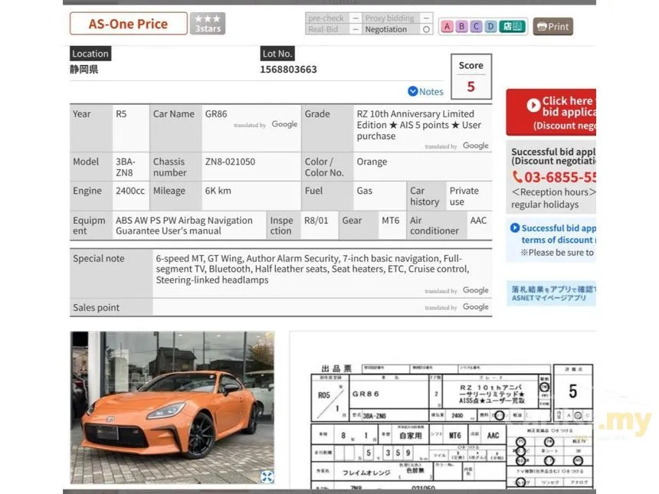The width and height of the screenshot is (659, 494).
Task: Print the auction sheet page
Action: 552,27
